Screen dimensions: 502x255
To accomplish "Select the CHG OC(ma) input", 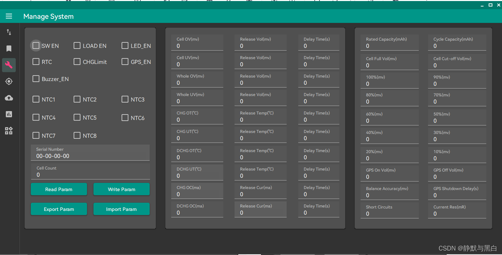I will [x=197, y=191].
